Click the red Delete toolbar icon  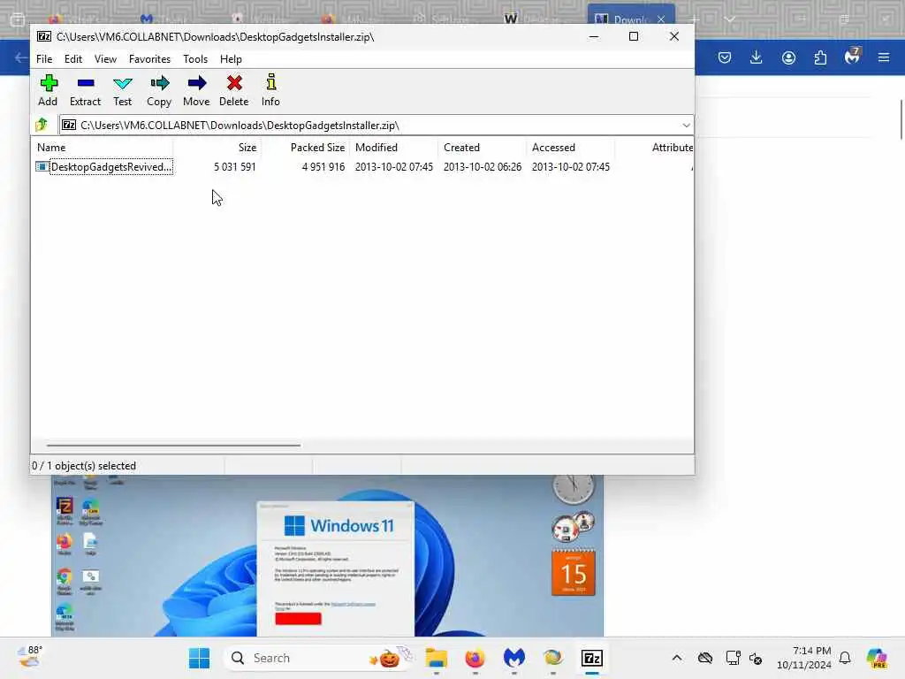tap(233, 91)
